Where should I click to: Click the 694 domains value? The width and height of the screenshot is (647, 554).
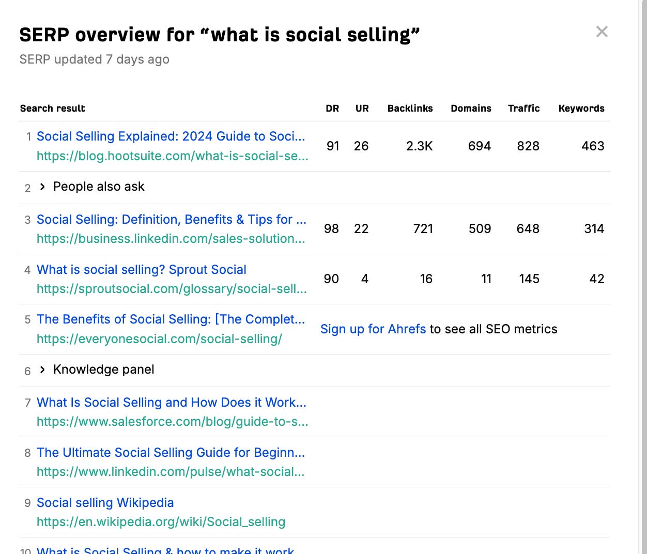(480, 146)
